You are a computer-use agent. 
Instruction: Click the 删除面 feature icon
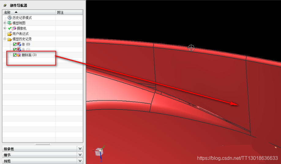(19, 55)
